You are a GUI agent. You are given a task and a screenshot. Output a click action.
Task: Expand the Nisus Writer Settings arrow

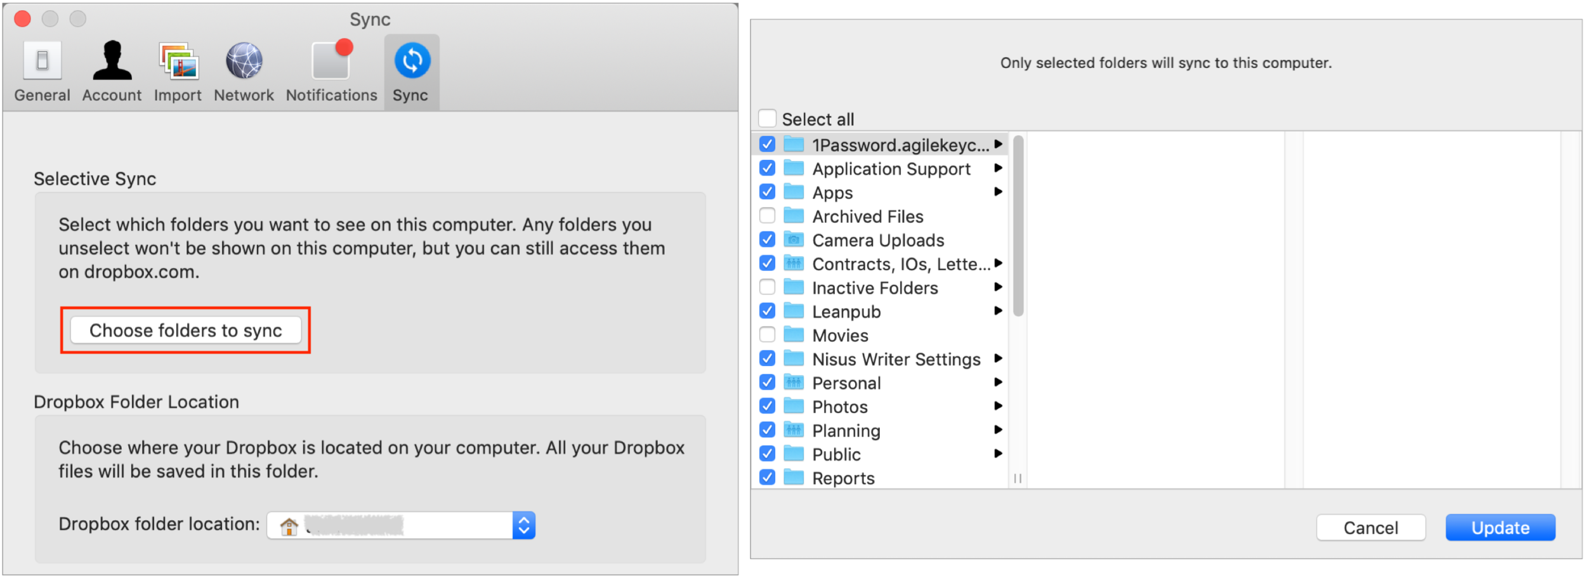tap(998, 358)
